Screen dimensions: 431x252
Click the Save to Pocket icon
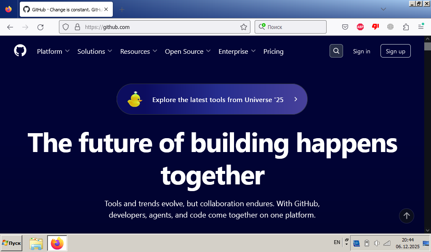tap(345, 27)
